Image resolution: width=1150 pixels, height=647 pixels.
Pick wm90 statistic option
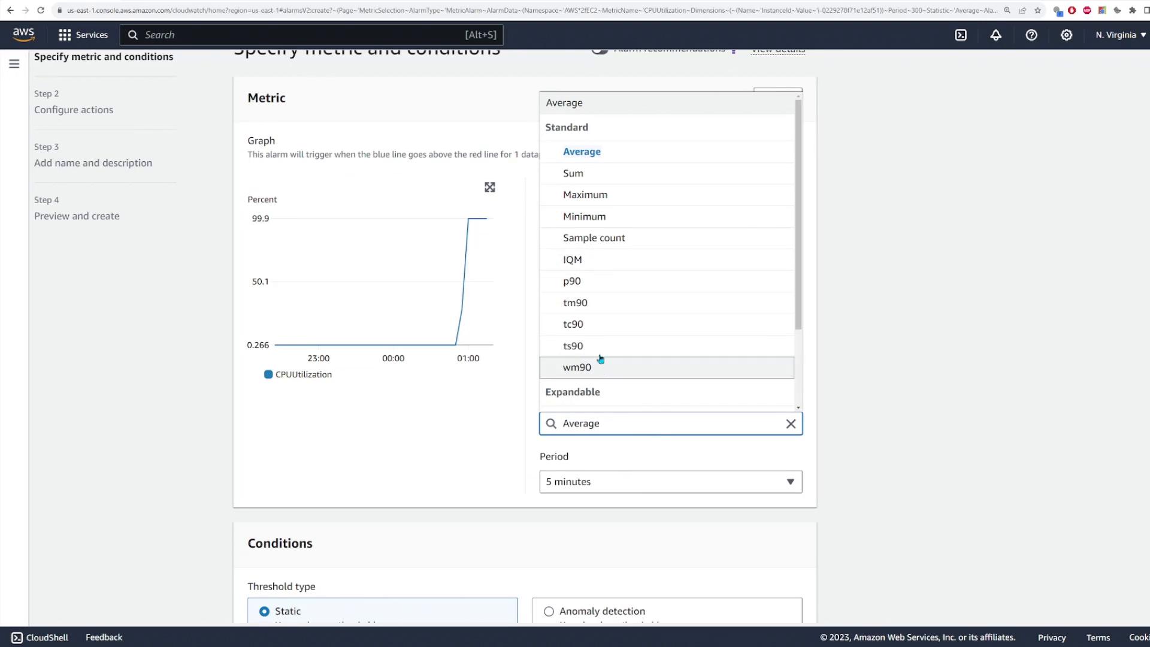pos(667,367)
